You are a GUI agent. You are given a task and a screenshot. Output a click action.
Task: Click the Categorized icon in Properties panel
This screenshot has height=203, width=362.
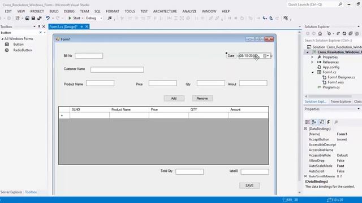(307, 122)
